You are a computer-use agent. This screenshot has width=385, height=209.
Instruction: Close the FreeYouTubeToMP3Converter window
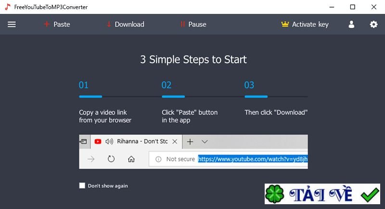[x=374, y=7]
